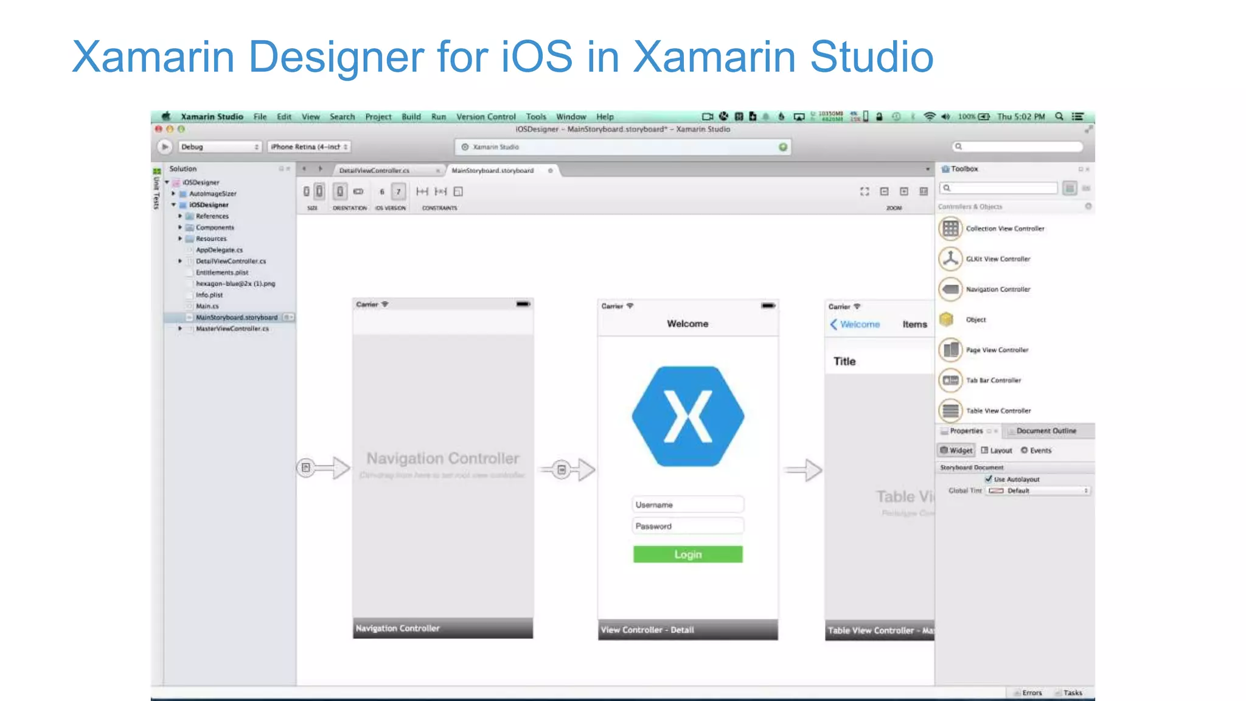The image size is (1246, 701).
Task: Select the Tab Bar Controller toolbox icon
Action: pyautogui.click(x=950, y=380)
